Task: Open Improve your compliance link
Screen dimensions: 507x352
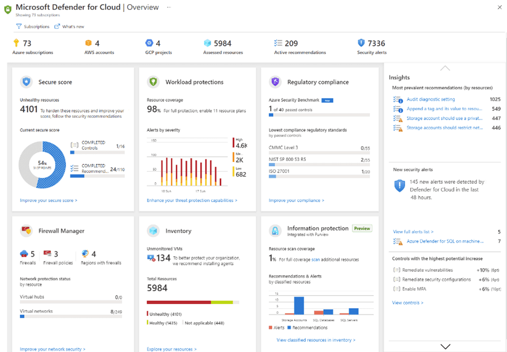Action: [x=297, y=201]
